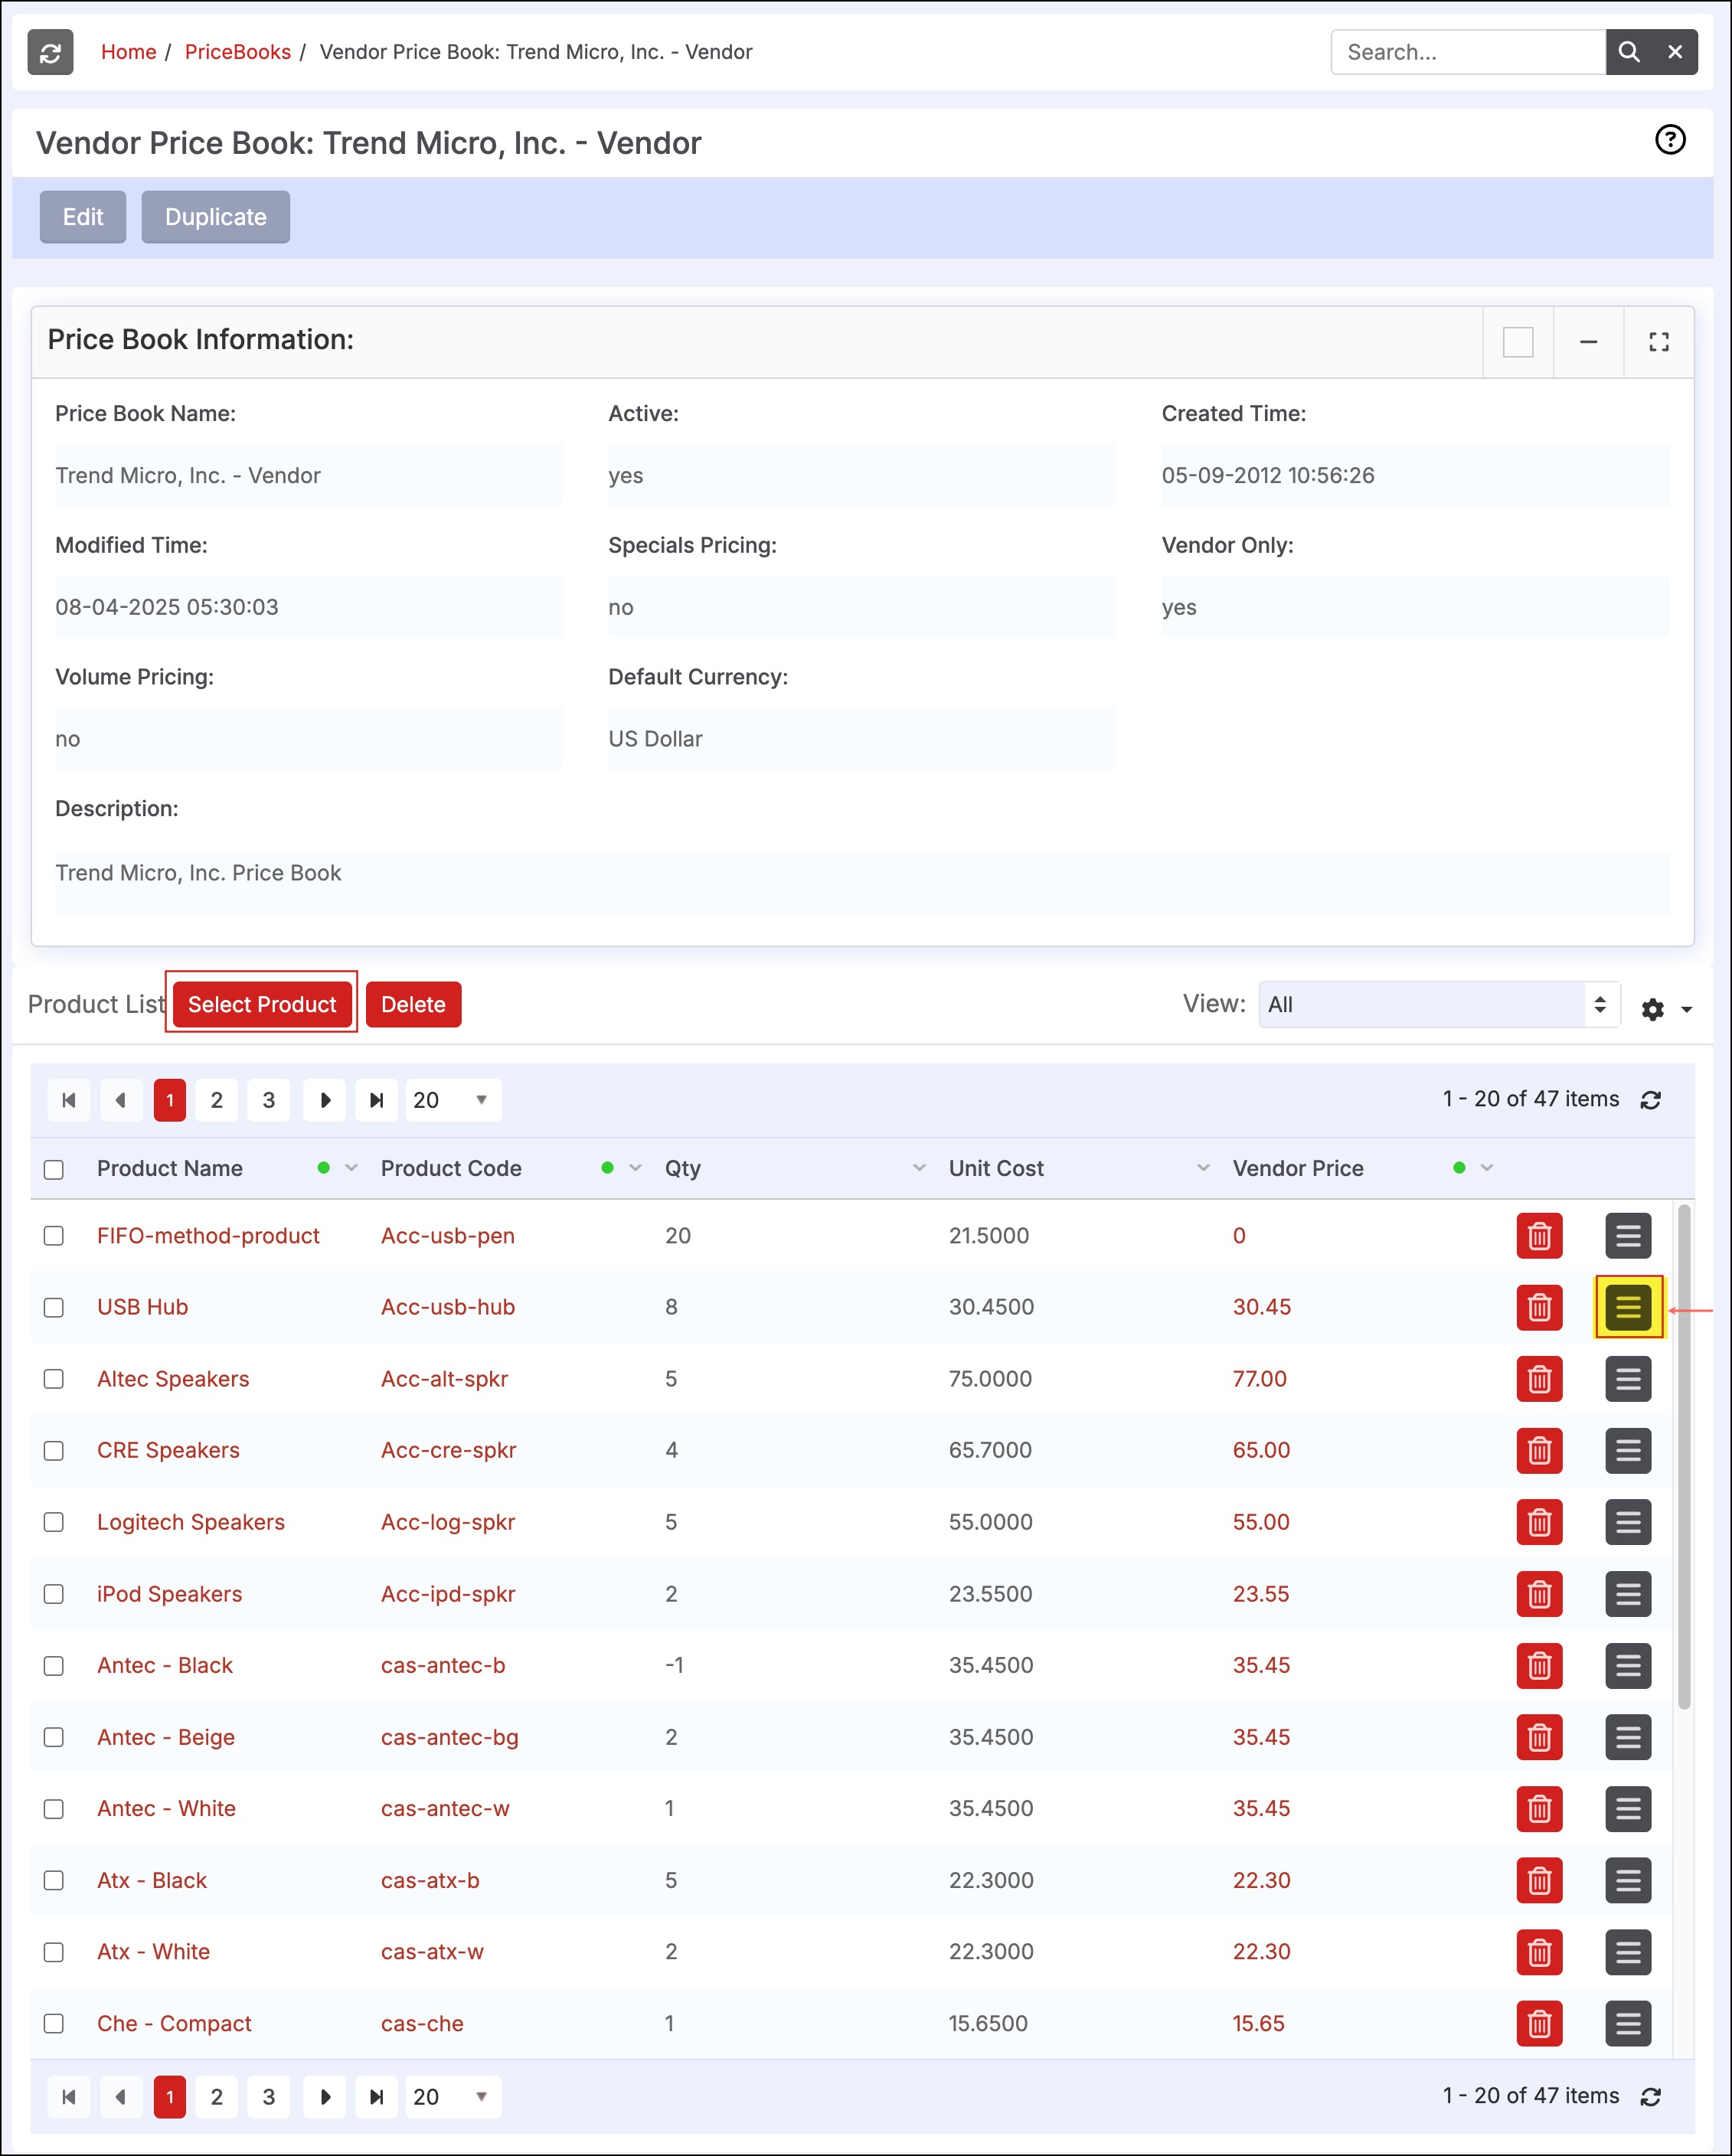Tick the Che - Compact row checkbox
This screenshot has height=2156, width=1732.
54,2024
